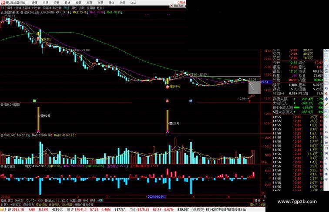
Task: Switch chart to 5分钟 period
Action: click(27, 8)
